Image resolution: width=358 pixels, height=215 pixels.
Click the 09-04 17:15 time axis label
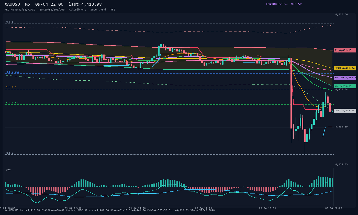click(203, 208)
